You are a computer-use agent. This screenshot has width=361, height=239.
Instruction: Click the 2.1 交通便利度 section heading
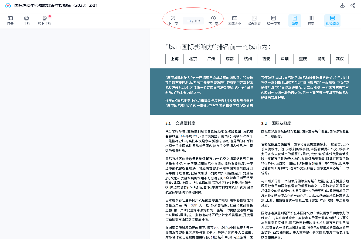(180, 123)
